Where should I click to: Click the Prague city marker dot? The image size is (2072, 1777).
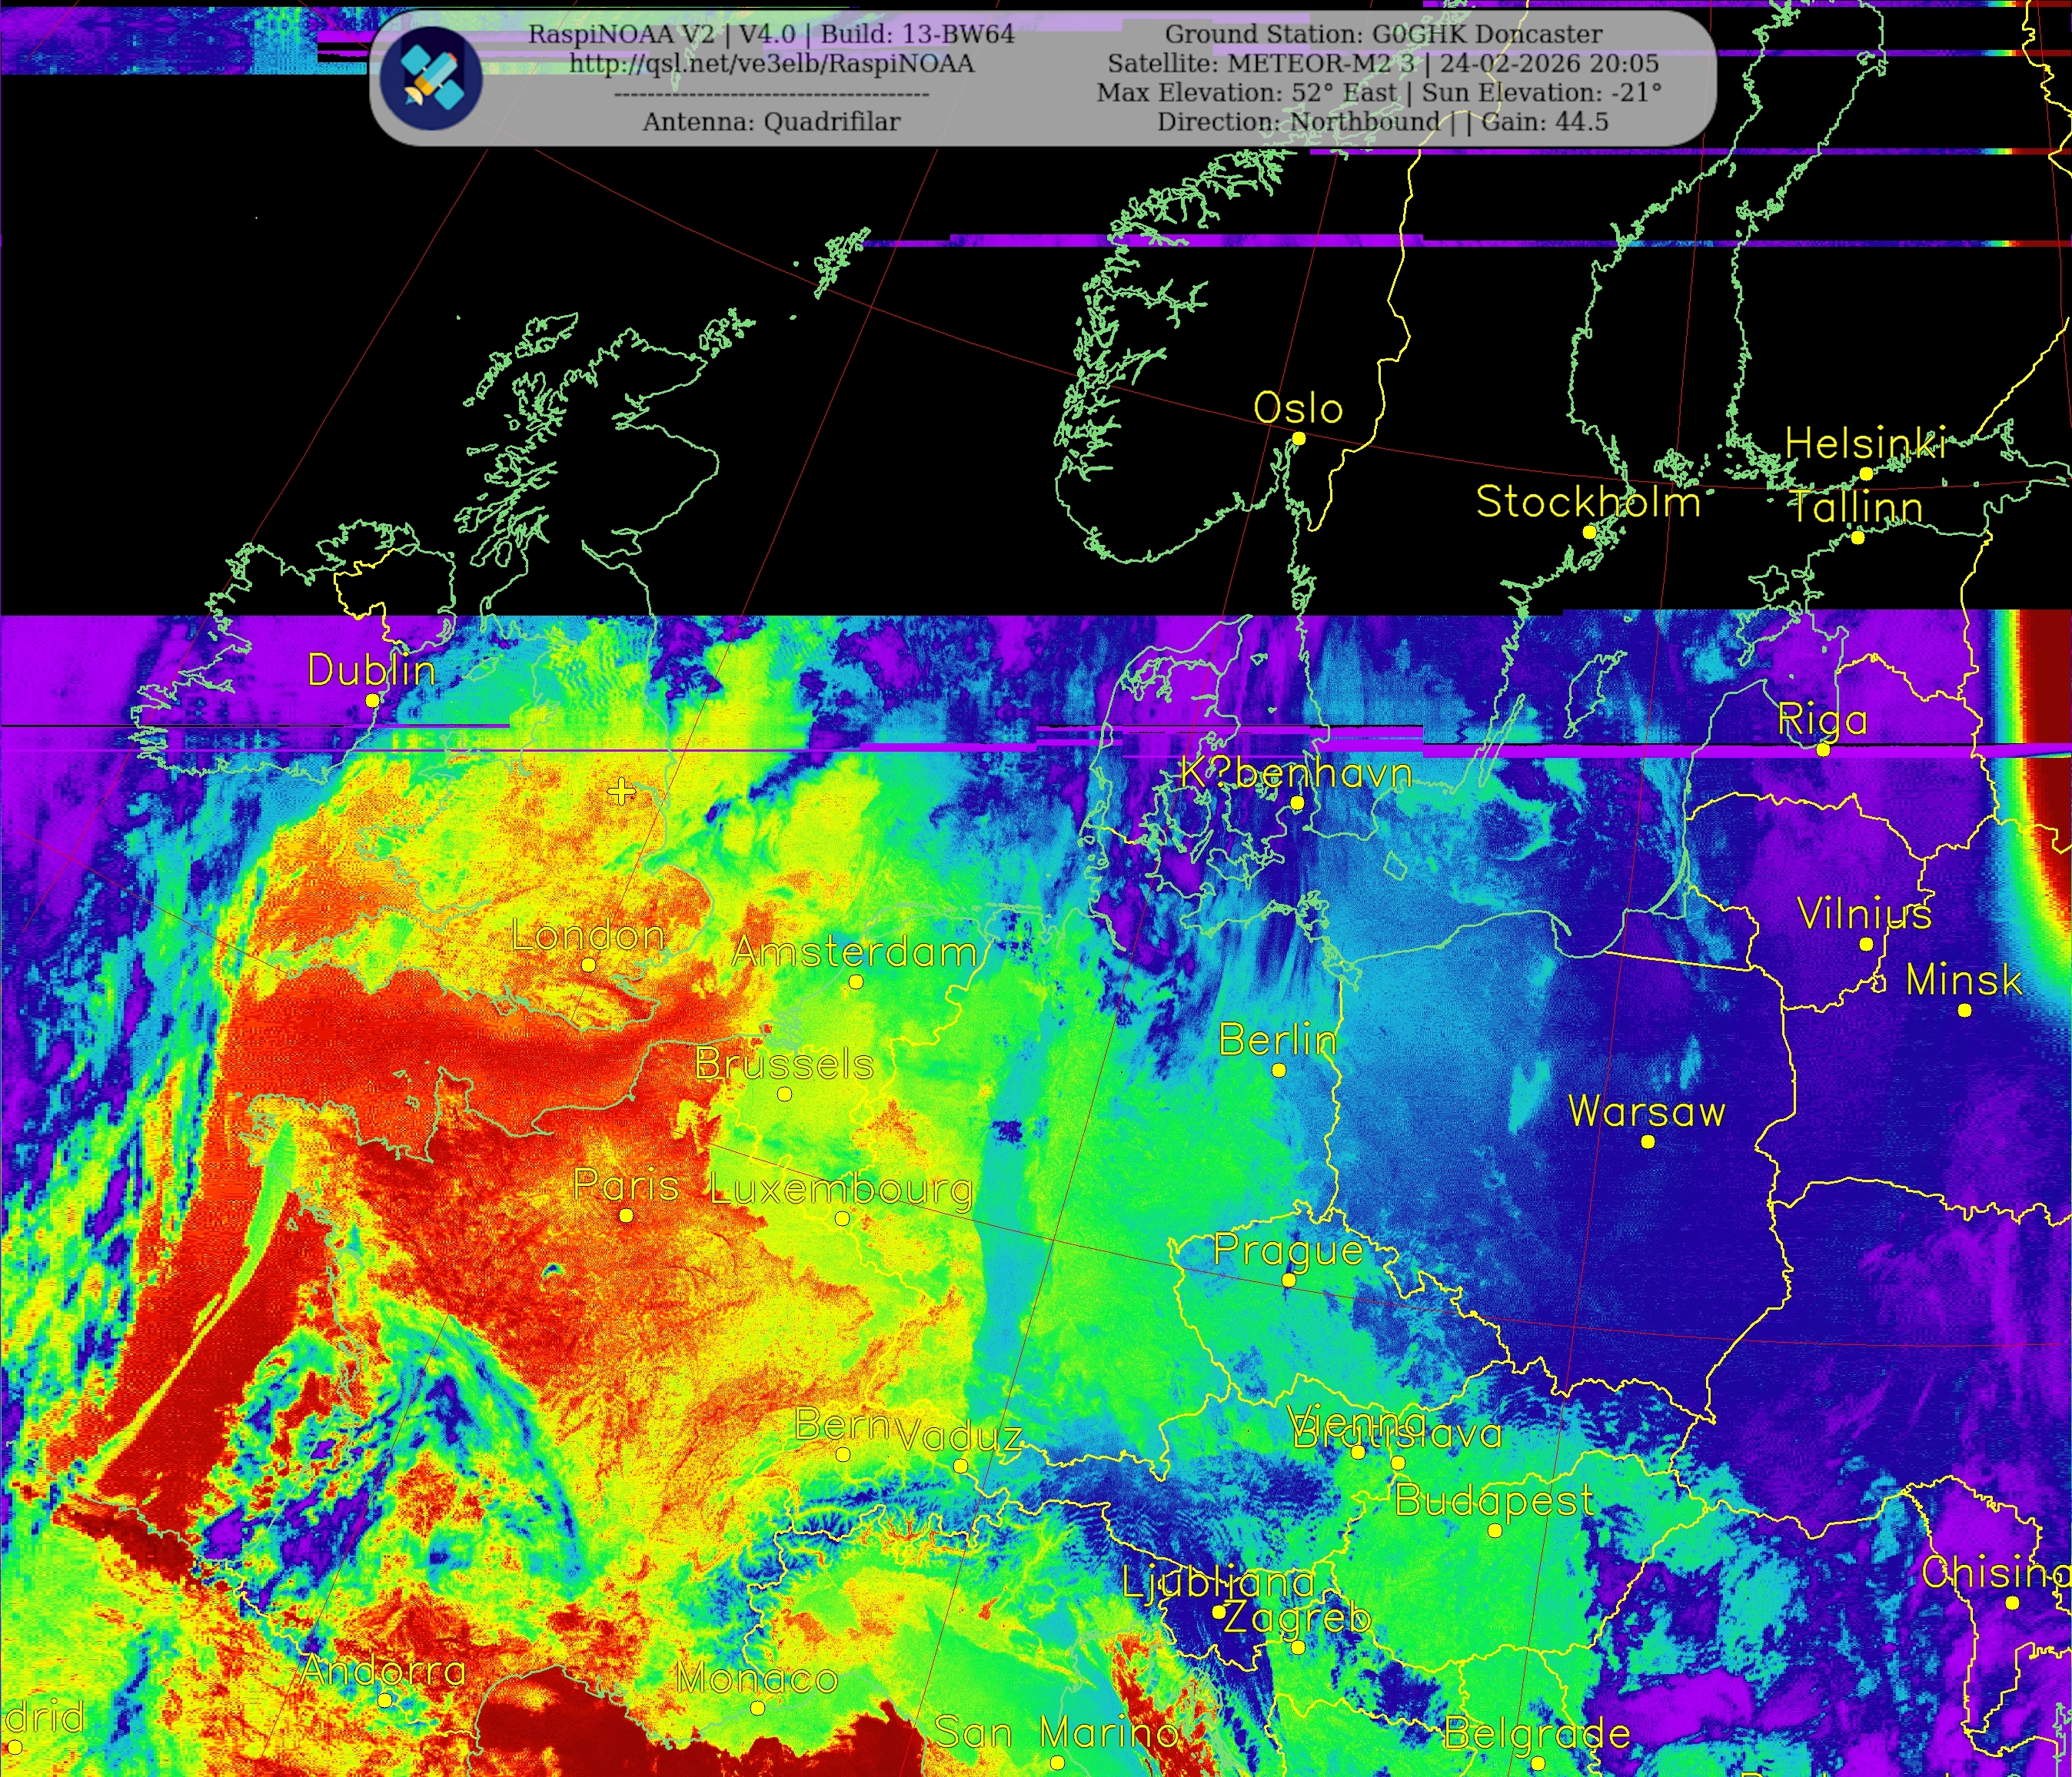pyautogui.click(x=1288, y=1280)
